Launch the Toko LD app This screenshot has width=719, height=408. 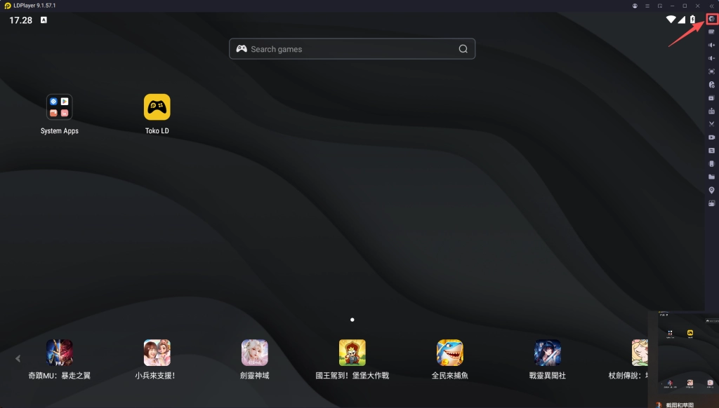tap(157, 107)
